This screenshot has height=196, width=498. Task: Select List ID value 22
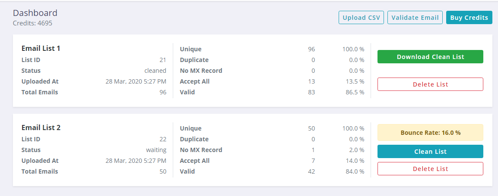coord(162,139)
